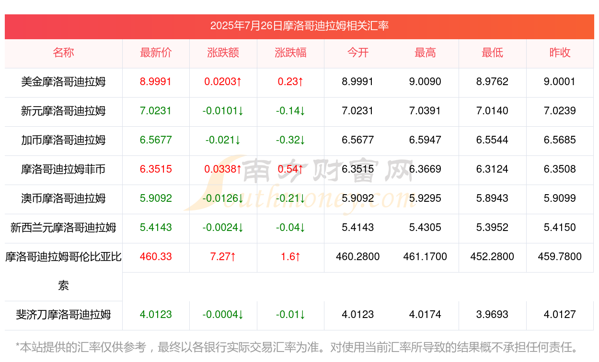Viewport: 599px width, 362px height.
Task: Select the 最新价 column header
Action: (156, 53)
